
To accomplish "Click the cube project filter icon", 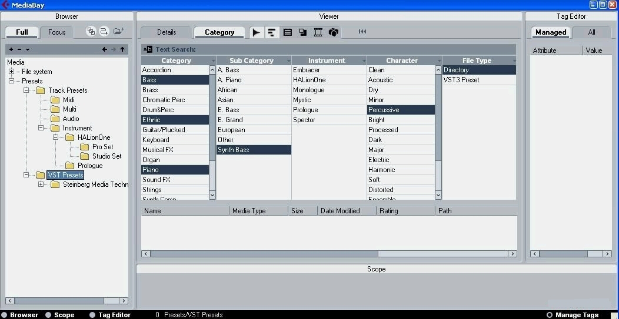I will (334, 32).
